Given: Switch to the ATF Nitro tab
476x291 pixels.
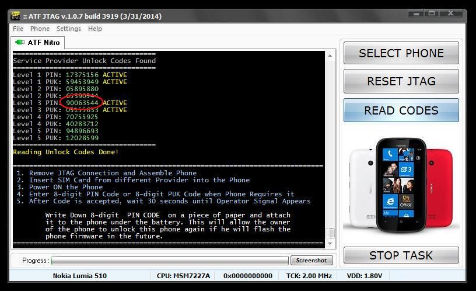Looking at the screenshot, I should pyautogui.click(x=38, y=42).
